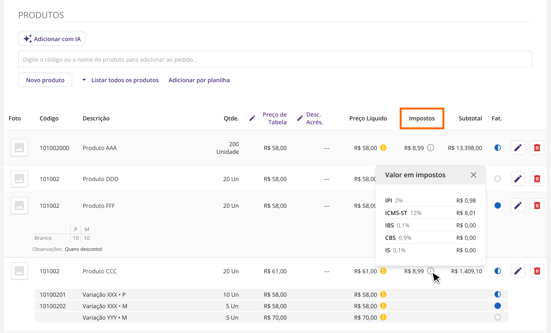
Task: Delete Produto CCC with the trash icon
Action: [537, 271]
